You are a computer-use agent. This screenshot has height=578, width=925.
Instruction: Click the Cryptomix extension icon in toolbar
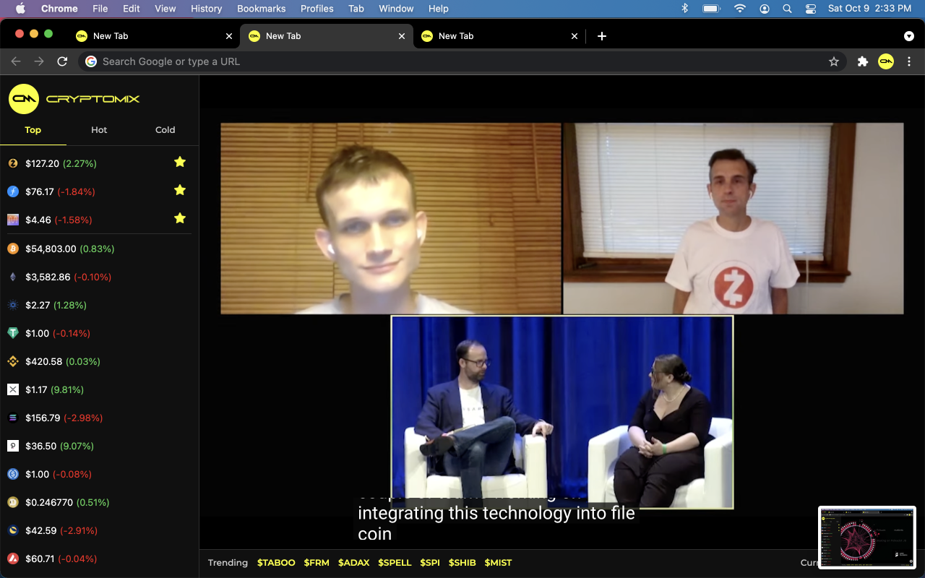tap(886, 61)
